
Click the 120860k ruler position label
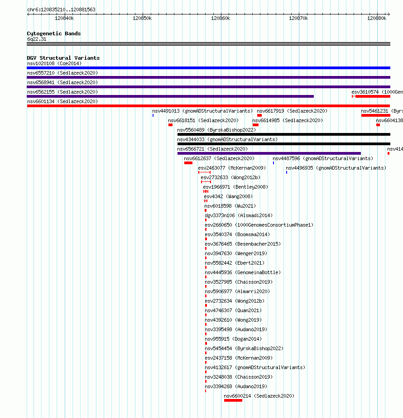[221, 19]
